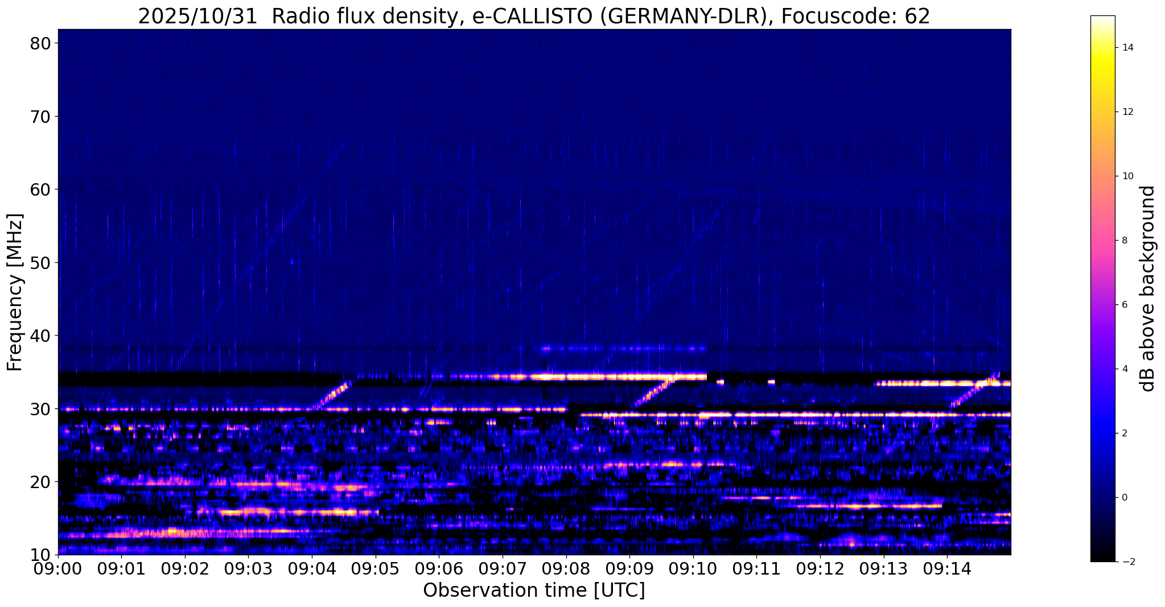The height and width of the screenshot is (607, 1165).
Task: Click the 09:07 time tick label
Action: (503, 568)
